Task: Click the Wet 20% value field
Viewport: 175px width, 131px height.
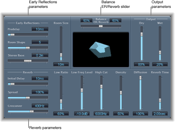Action: (160, 64)
